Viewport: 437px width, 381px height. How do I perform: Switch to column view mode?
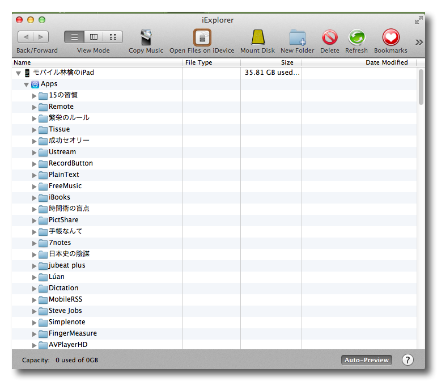click(x=94, y=37)
